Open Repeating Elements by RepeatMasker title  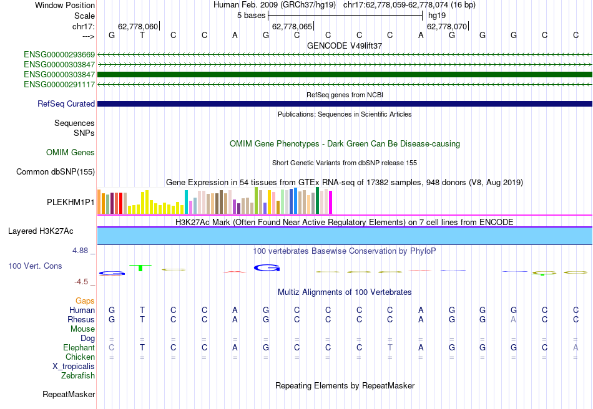345,385
